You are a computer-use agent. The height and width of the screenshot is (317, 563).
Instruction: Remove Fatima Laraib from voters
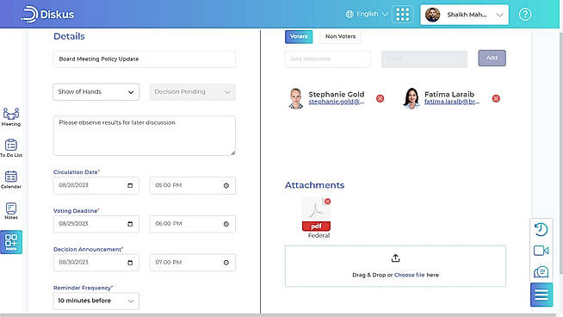pos(496,98)
